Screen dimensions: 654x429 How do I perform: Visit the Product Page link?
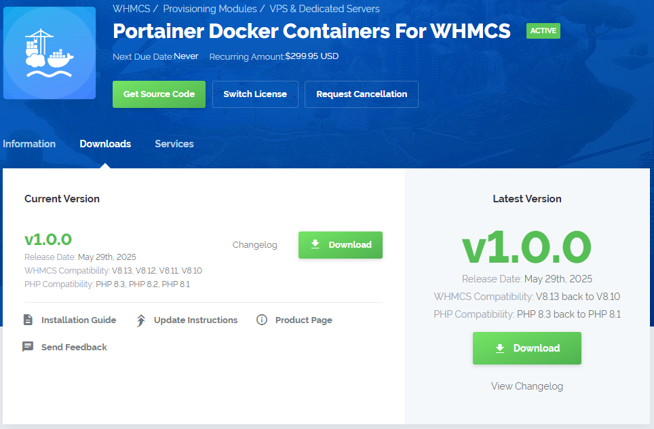coord(304,320)
